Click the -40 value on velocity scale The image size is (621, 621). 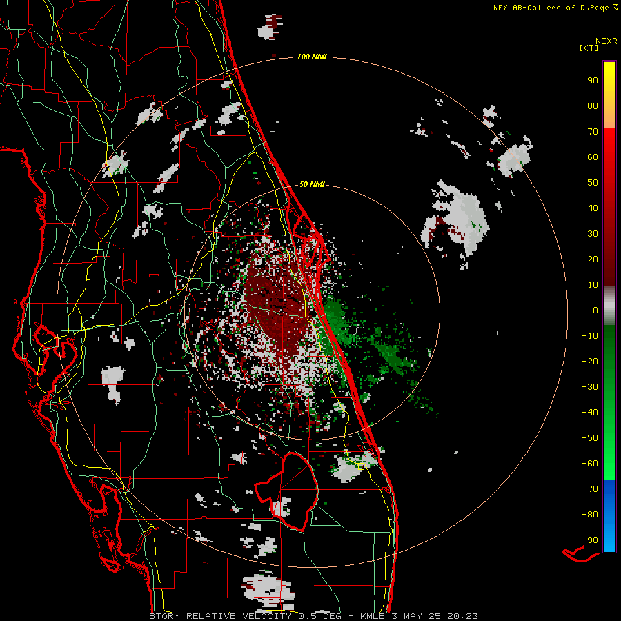pos(590,413)
